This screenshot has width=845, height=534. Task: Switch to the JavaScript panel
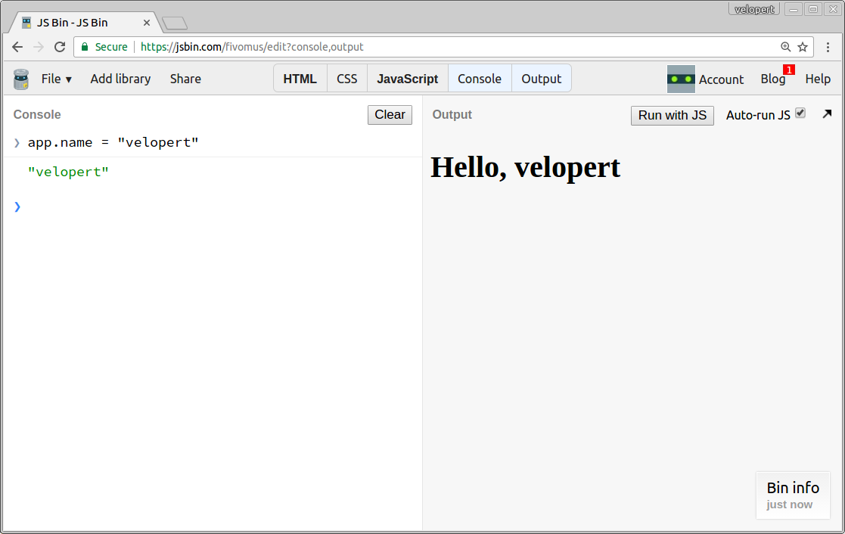click(407, 78)
